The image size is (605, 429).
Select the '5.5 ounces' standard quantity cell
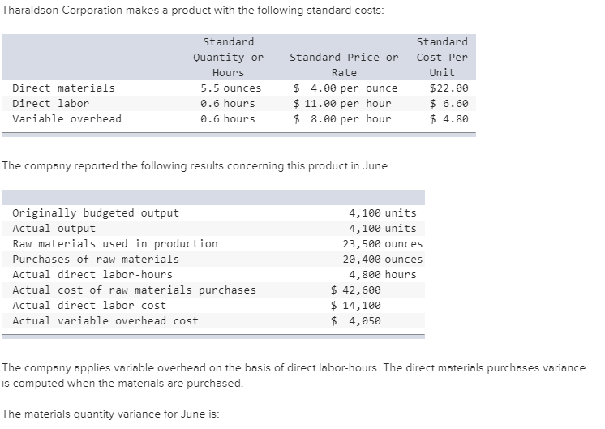(x=231, y=88)
